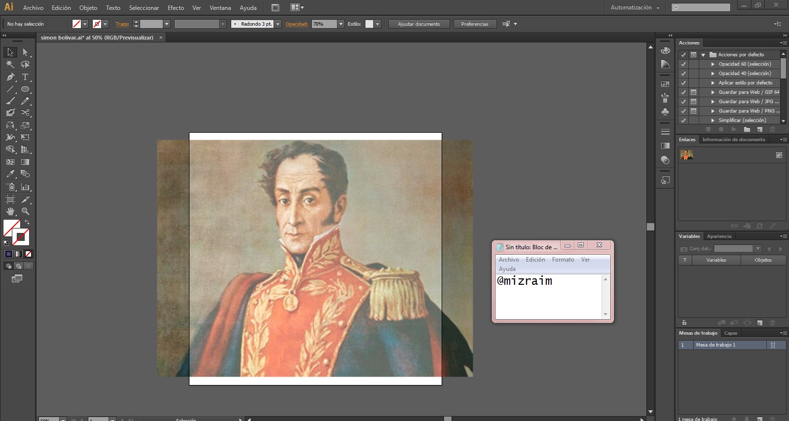Viewport: 789px width, 421px height.
Task: Open Formato menu in Bloc de notas
Action: pyautogui.click(x=563, y=260)
